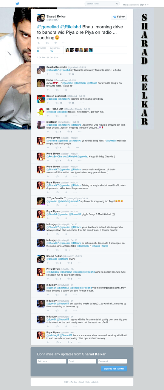
Task: Reply to BIRTHDAY BOY's tweet
Action: click(x=48, y=115)
